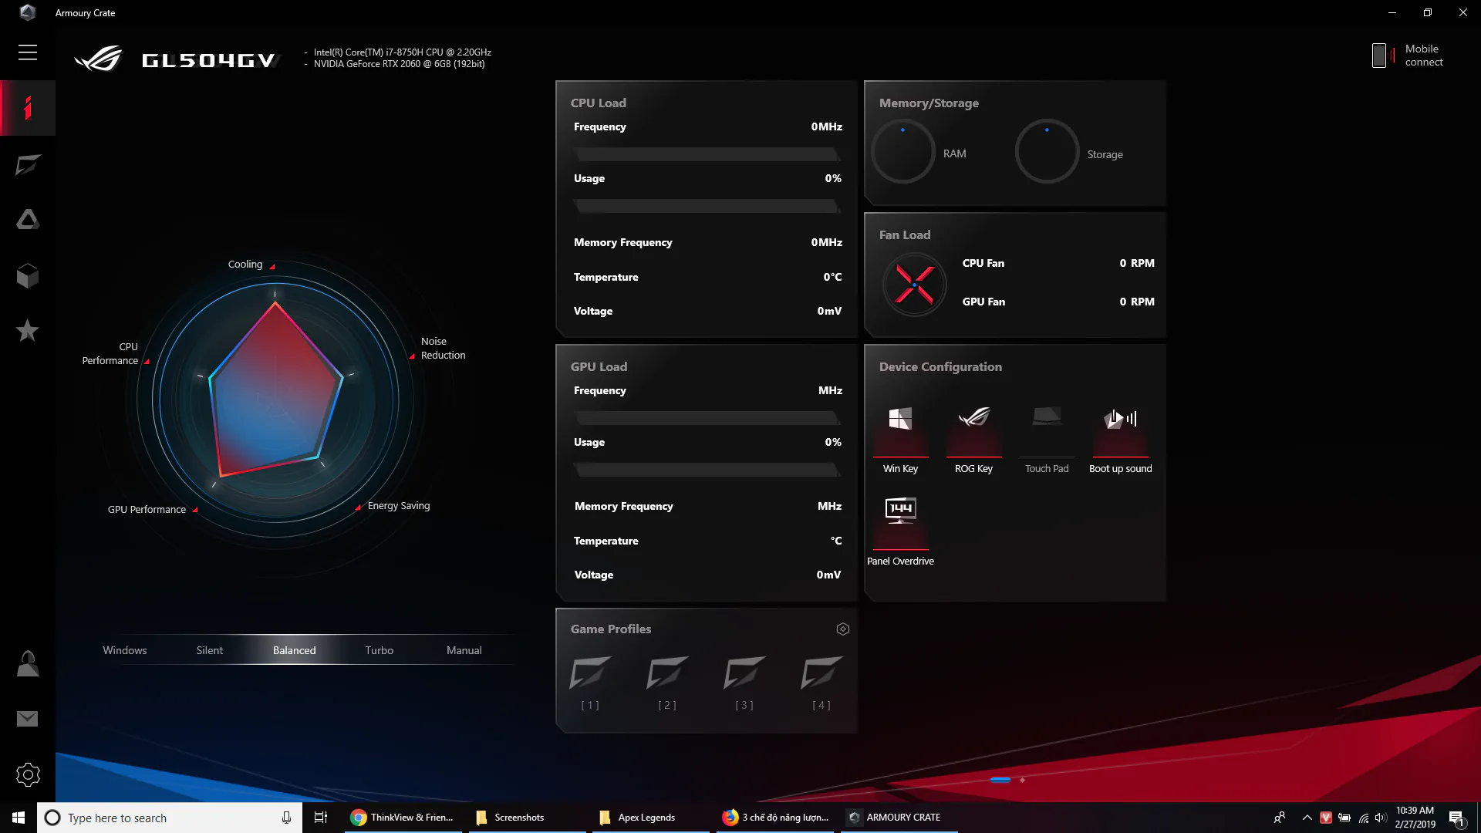
Task: Click the GL504GV model name
Action: point(208,60)
